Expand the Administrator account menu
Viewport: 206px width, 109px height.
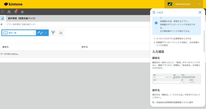point(184,4)
